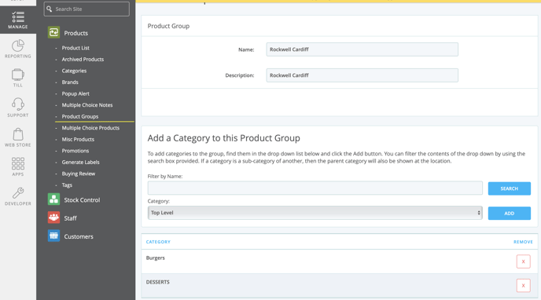Remove the DESSERTS category
Viewport: 541px width, 300px height.
(523, 286)
